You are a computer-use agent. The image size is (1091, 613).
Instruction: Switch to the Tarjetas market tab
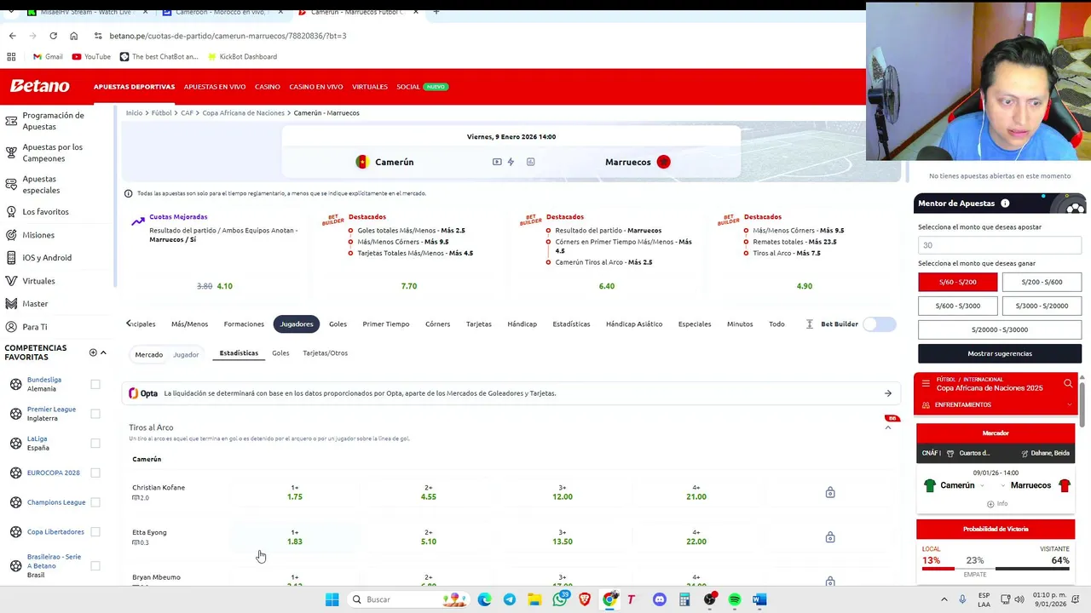tap(478, 324)
